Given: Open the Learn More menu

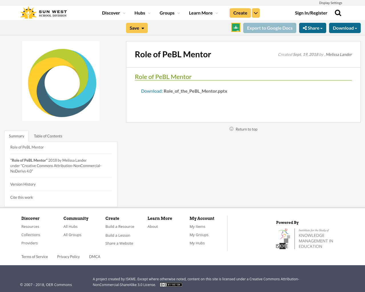Looking at the screenshot, I should (203, 13).
